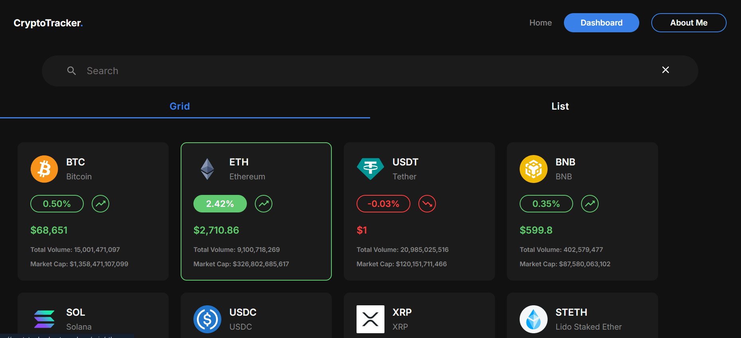Click ETH Total Volume 9,100,718,269 text
This screenshot has width=741, height=338.
point(236,250)
